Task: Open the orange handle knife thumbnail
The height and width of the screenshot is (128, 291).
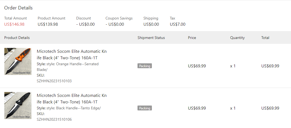Action: tap(18, 61)
